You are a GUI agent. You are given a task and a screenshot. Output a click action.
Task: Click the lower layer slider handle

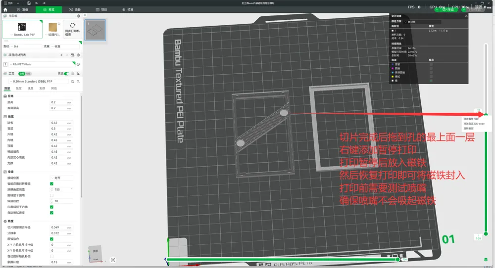486,233
